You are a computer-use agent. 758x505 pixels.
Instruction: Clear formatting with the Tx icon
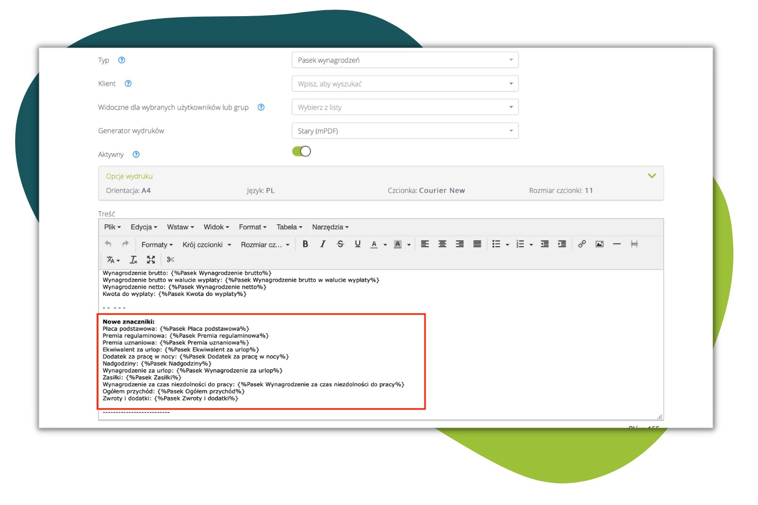[133, 260]
